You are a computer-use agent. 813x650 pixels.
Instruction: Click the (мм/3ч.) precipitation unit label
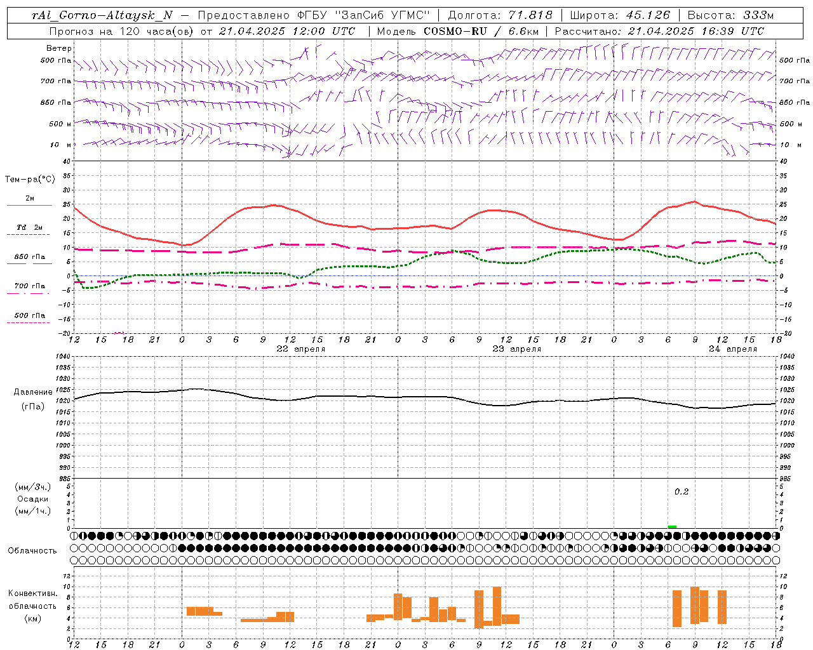click(33, 487)
